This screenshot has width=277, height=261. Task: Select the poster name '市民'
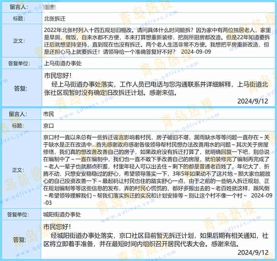click(x=49, y=114)
